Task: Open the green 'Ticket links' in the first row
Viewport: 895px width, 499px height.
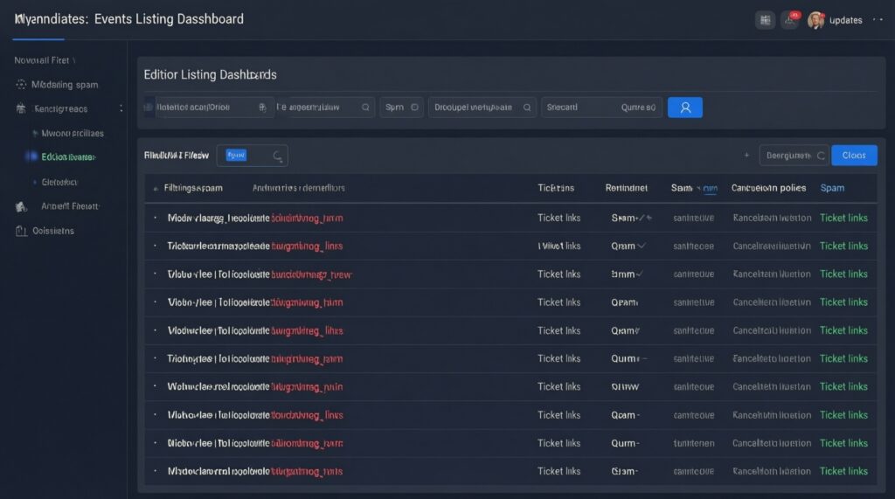Action: click(x=843, y=218)
